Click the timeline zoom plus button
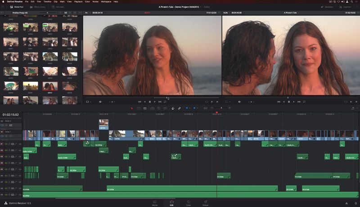This screenshot has width=360, height=207. (229, 108)
